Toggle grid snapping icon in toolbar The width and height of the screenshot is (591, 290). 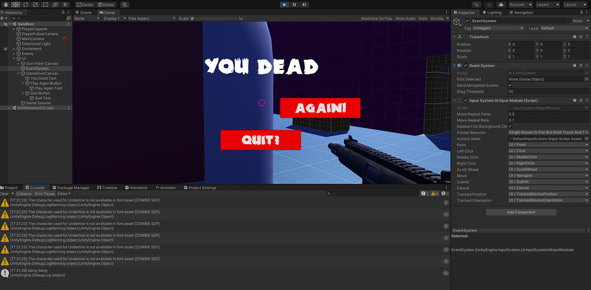point(125,4)
